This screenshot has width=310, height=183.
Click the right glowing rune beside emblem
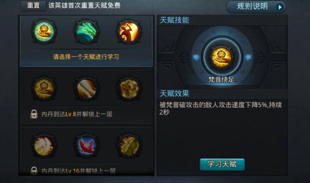(248, 57)
